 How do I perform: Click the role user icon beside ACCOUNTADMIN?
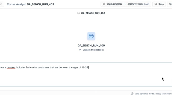(104, 4)
